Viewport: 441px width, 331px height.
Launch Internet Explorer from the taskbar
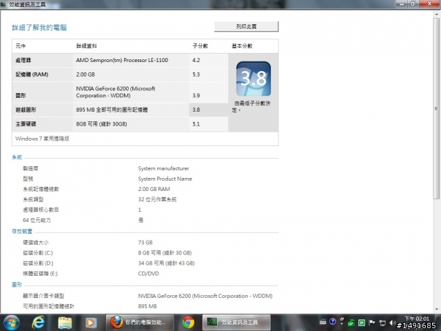[38, 323]
